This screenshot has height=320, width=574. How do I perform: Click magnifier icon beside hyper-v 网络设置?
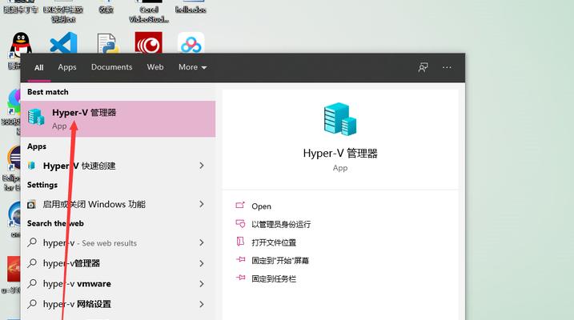click(32, 303)
